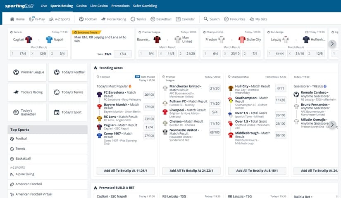Open the Calendar icon in navigation
Viewport: 341px width, 198px height.
tap(178, 19)
